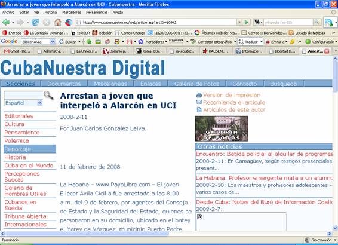Open the Entrada bookmark
Screen dimensions: 338x245
(12, 33)
